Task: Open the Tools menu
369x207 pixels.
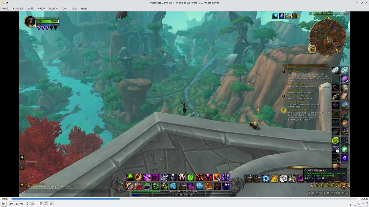Action: pyautogui.click(x=65, y=8)
